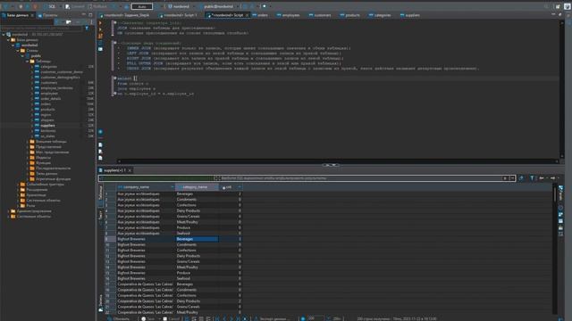572x321 pixels.
Task: Select the customers table in navigator
Action: (48, 83)
